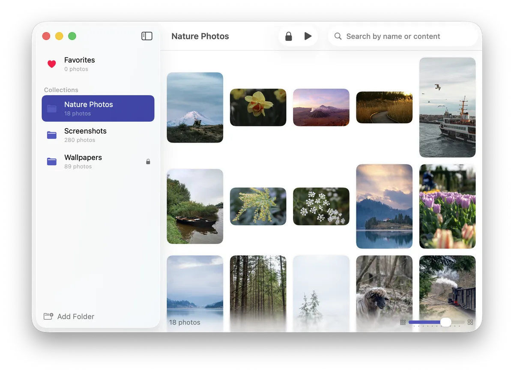The width and height of the screenshot is (514, 374).
Task: Click the lock icon in toolbar
Action: pos(289,36)
